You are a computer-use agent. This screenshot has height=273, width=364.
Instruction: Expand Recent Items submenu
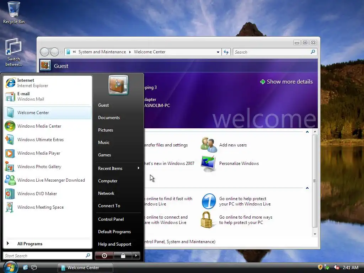pos(118,168)
